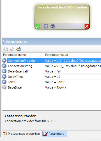Click the DelayTime value field showing 10

click(73, 77)
